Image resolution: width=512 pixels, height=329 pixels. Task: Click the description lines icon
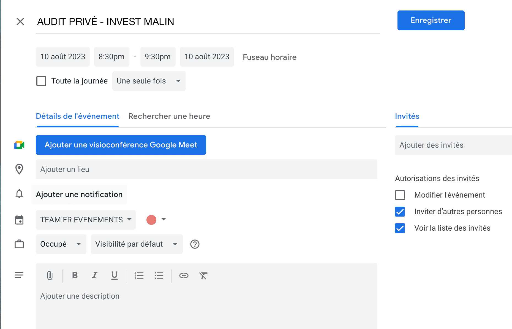tap(19, 275)
